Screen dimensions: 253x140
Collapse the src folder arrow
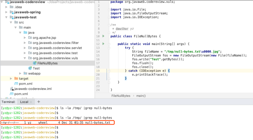point(11,22)
